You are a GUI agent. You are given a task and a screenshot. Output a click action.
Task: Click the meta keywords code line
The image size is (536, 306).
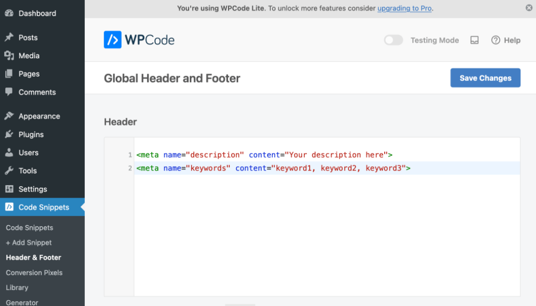point(273,168)
